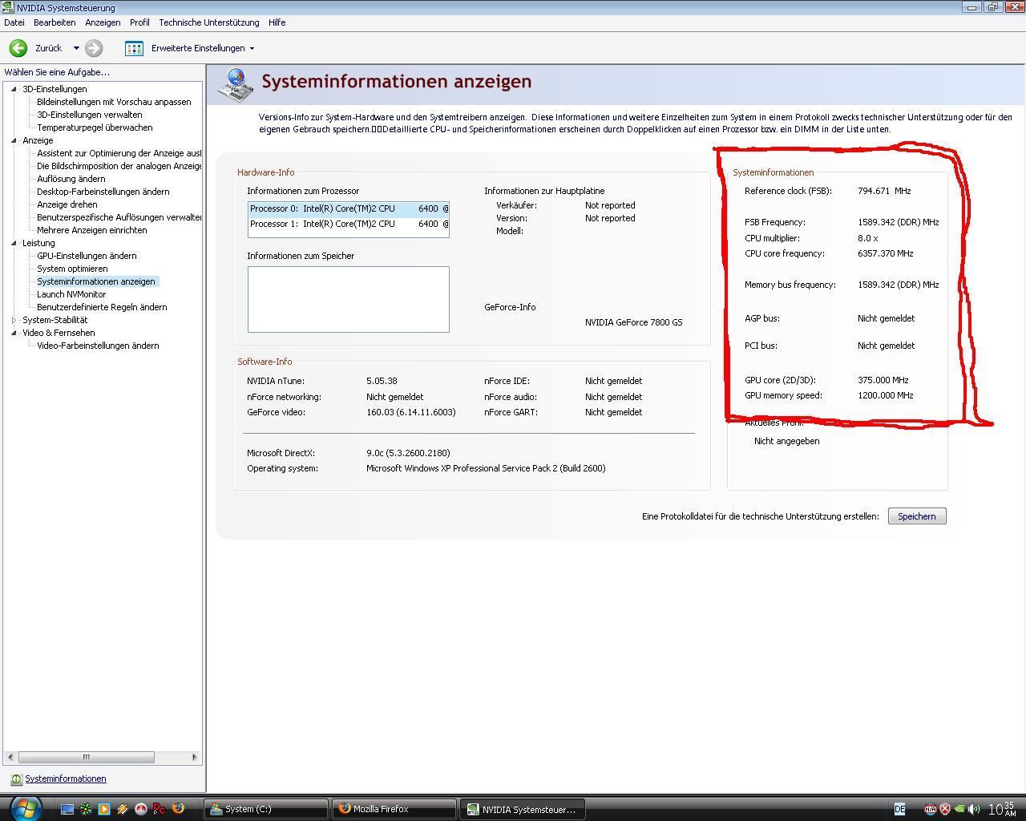Image resolution: width=1026 pixels, height=821 pixels.
Task: Click the Firefox quick launch icon
Action: tap(178, 809)
